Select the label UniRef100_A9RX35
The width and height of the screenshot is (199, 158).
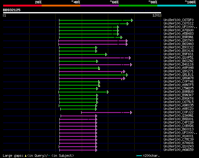pos(178,106)
